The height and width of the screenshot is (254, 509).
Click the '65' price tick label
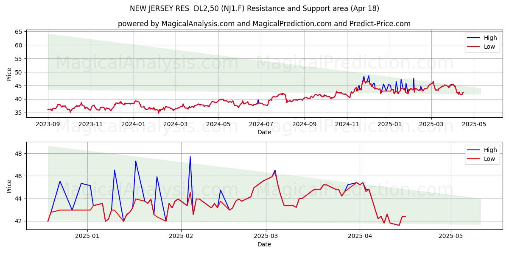click(19, 32)
